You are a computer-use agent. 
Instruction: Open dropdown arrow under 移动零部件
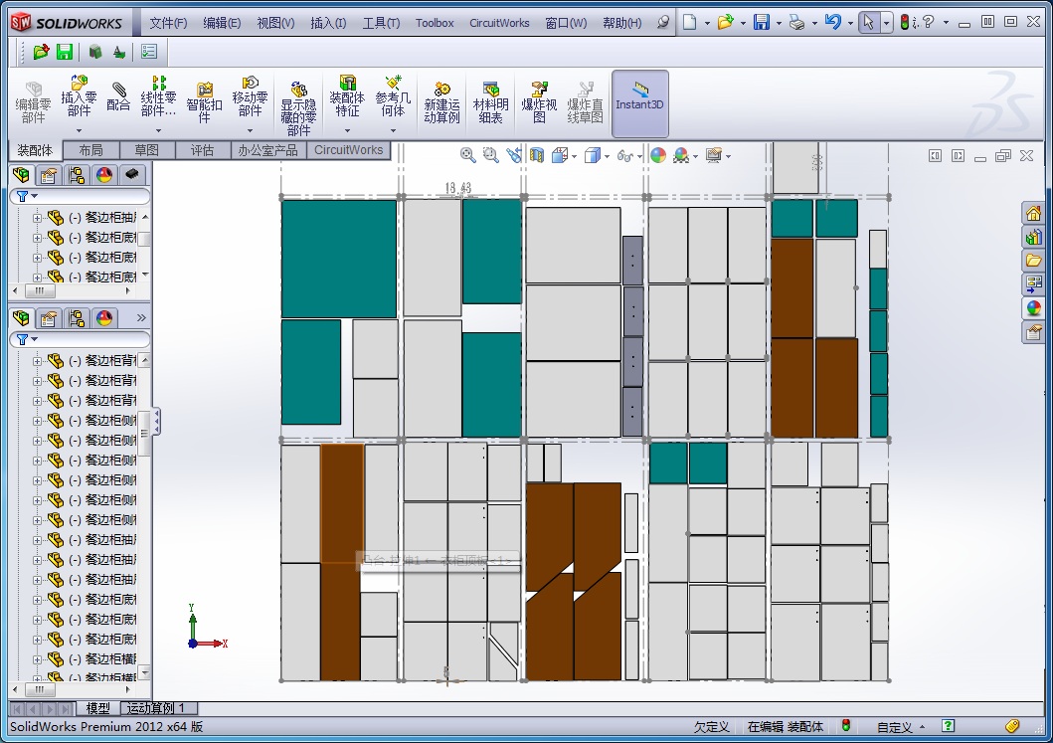(251, 129)
